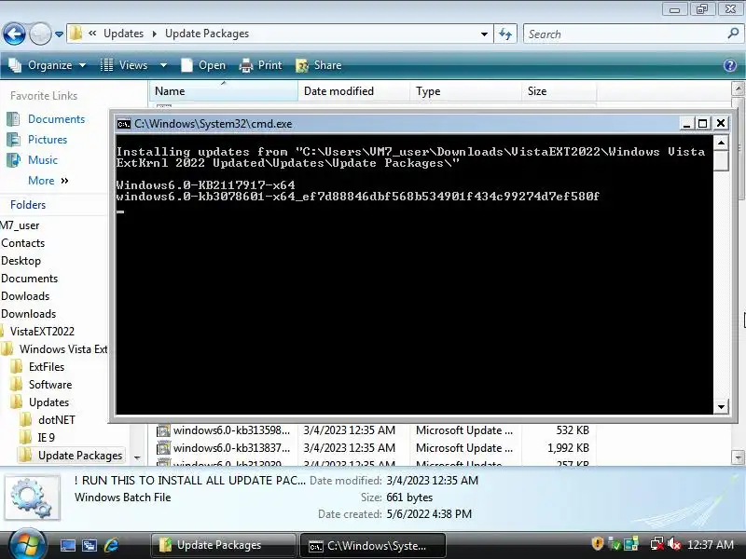Click Switch between windows quick launch icon
Image resolution: width=746 pixels, height=559 pixels.
[89, 545]
